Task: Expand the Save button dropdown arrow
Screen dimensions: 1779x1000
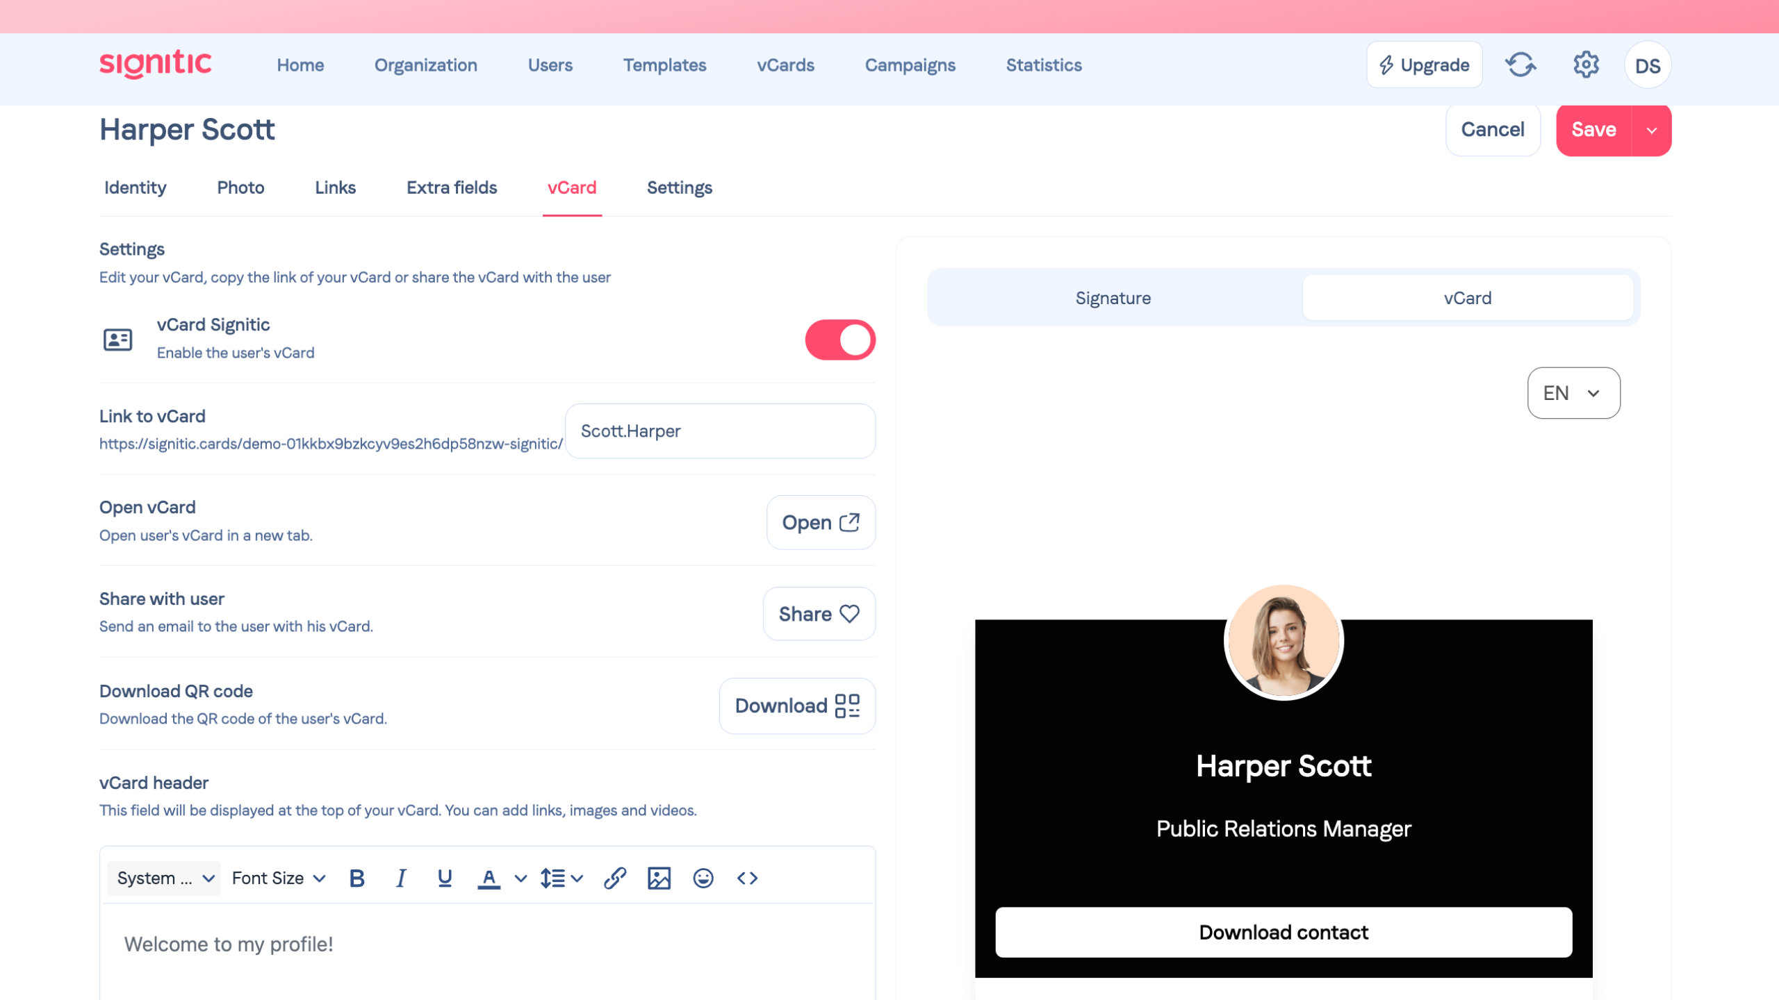Action: 1652,130
